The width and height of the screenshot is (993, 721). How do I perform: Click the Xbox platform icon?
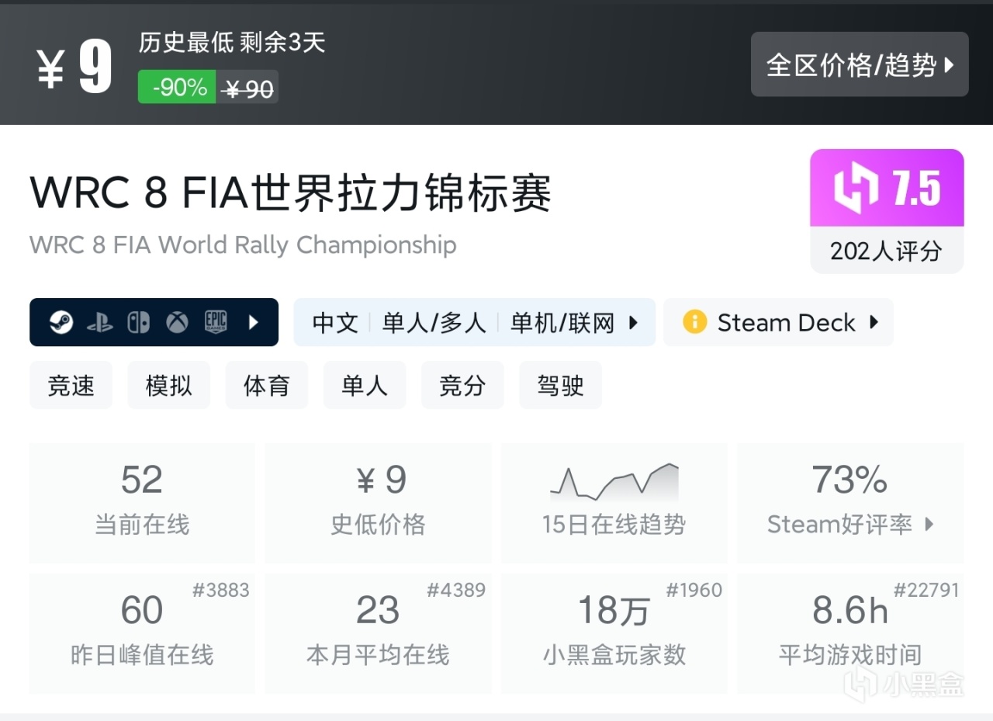(178, 322)
